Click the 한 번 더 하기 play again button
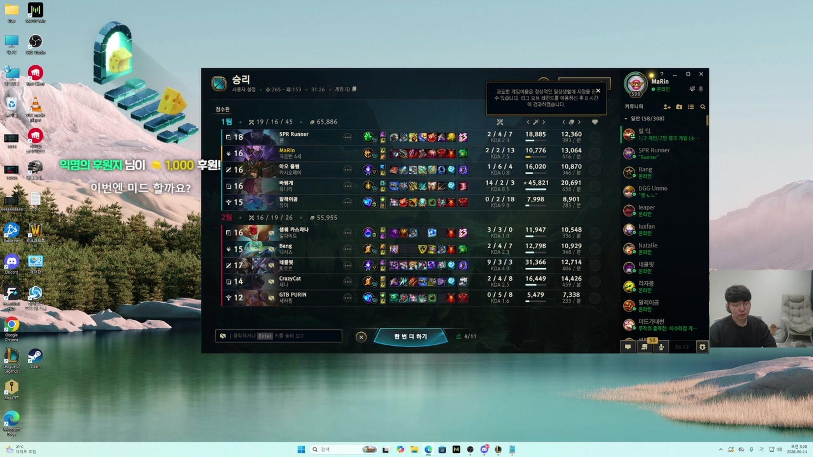The width and height of the screenshot is (813, 457). tap(410, 337)
